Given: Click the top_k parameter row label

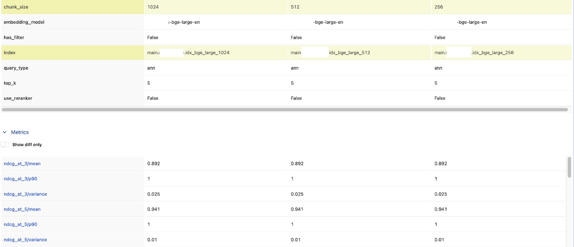Looking at the screenshot, I should (x=10, y=83).
